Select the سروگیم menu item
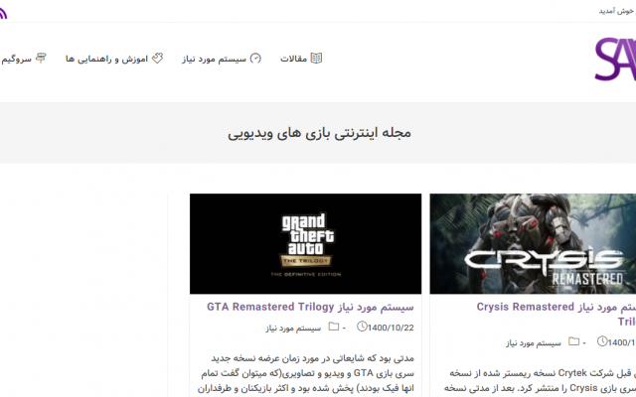This screenshot has height=397, width=636. [16, 59]
